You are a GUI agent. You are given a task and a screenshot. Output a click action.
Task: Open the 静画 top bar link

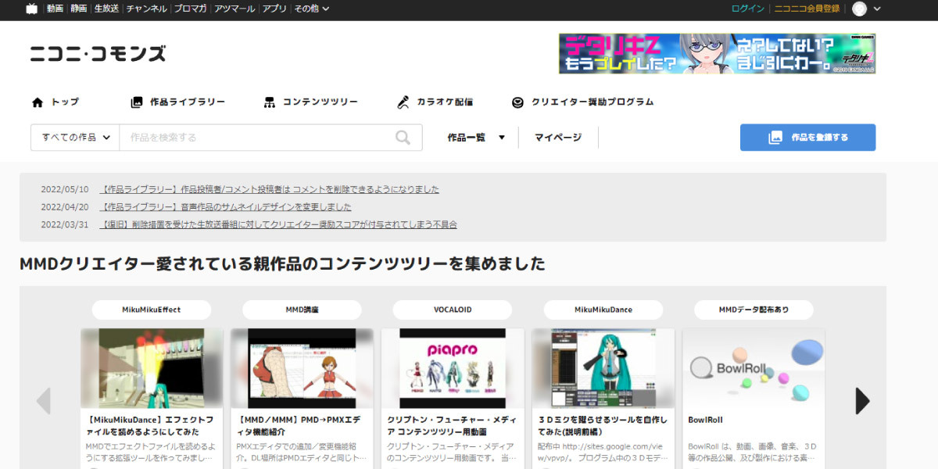[78, 9]
